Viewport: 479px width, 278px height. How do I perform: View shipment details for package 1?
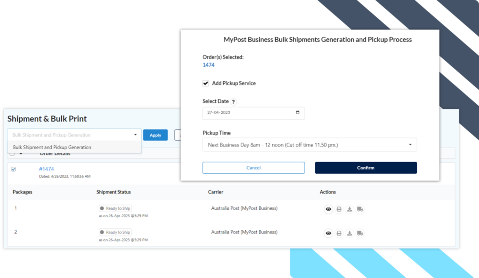coord(328,209)
